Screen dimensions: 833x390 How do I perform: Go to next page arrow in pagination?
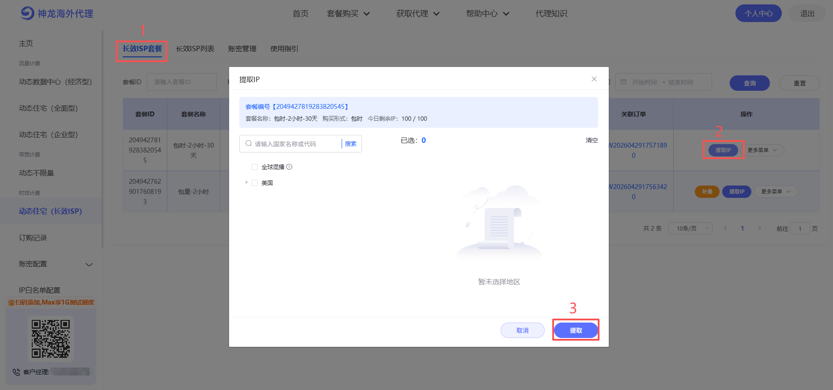pyautogui.click(x=759, y=228)
